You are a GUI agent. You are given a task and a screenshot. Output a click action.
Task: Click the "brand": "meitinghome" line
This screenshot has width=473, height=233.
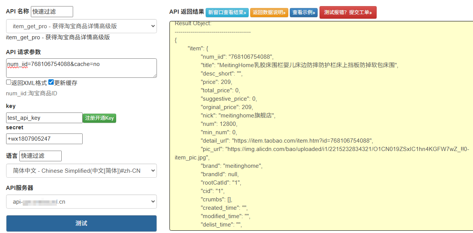[x=232, y=166]
